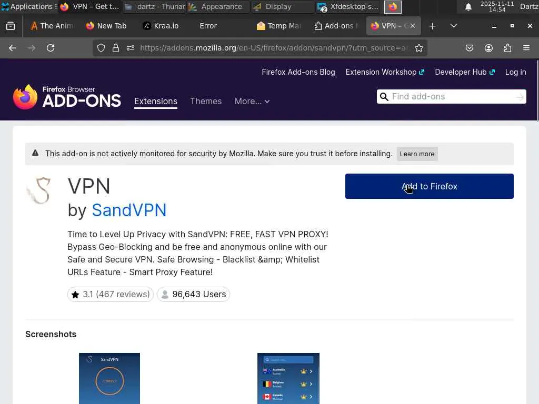Click the Add to Firefox button
The image size is (539, 404).
(430, 186)
